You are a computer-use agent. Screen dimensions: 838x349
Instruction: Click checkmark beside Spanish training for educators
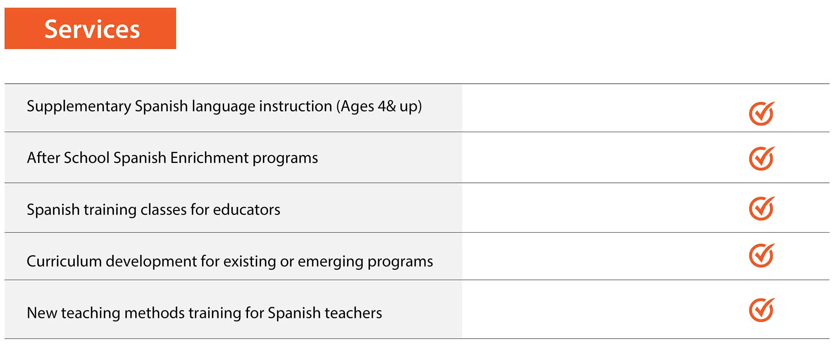pos(761,209)
